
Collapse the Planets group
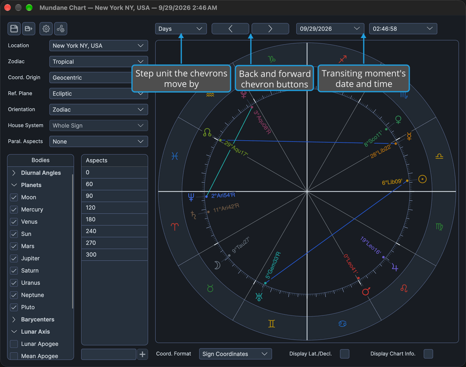14,185
